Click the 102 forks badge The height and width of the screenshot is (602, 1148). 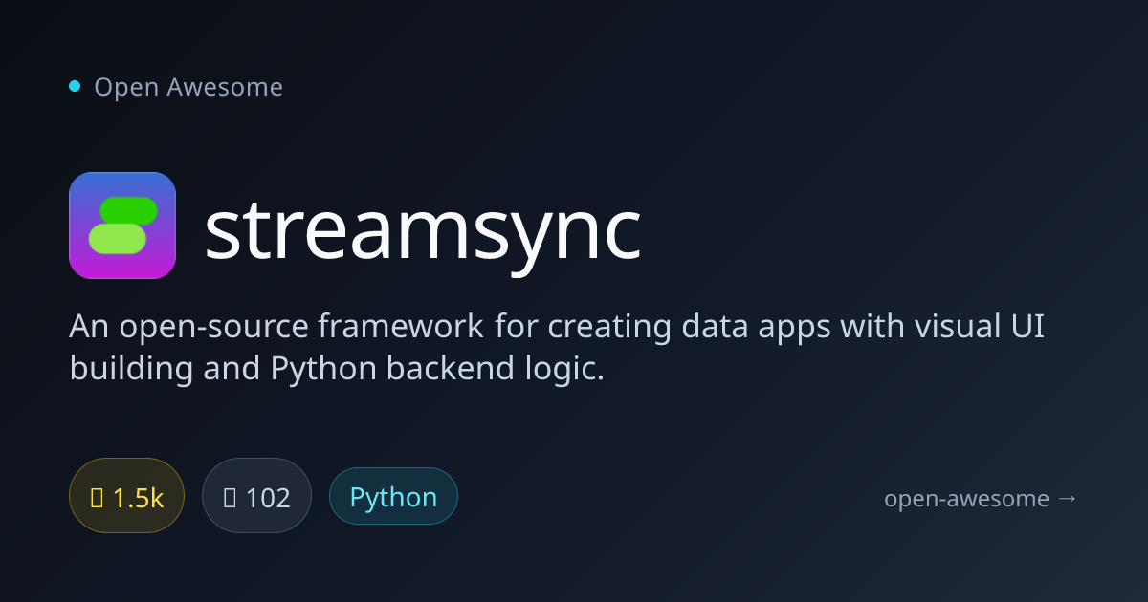coord(256,496)
